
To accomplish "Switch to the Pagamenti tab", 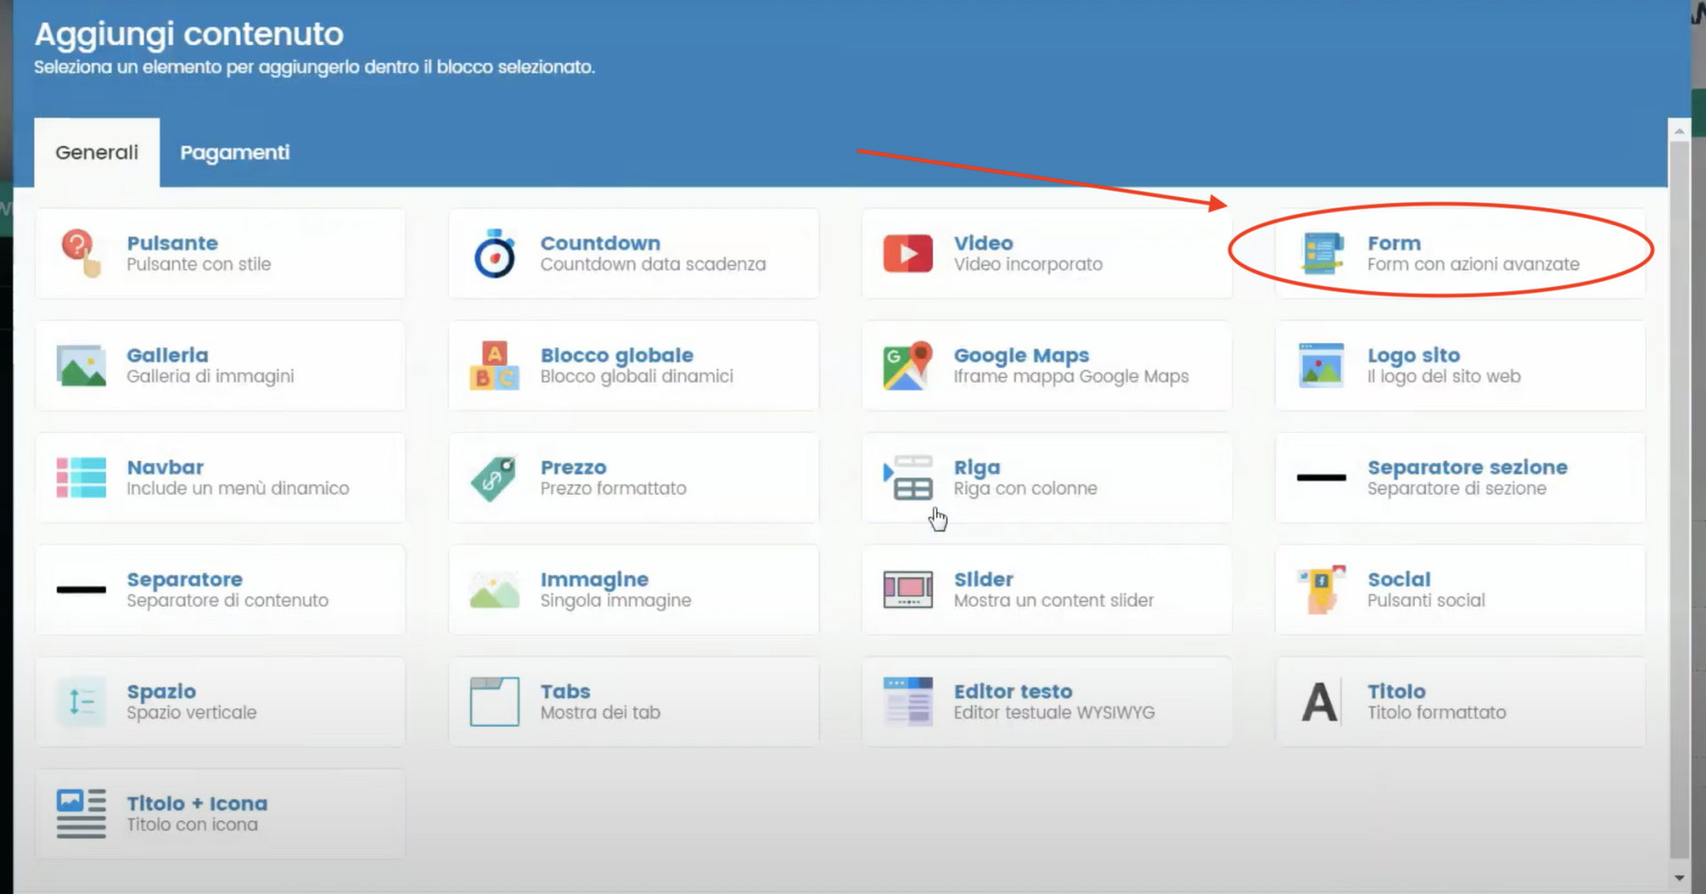I will (235, 152).
